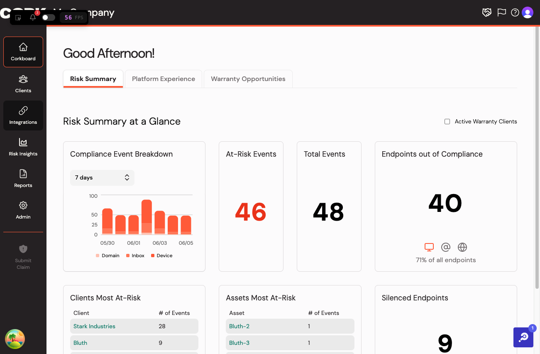Select the inbox at-sign endpoint icon
The height and width of the screenshot is (354, 540).
pyautogui.click(x=446, y=247)
